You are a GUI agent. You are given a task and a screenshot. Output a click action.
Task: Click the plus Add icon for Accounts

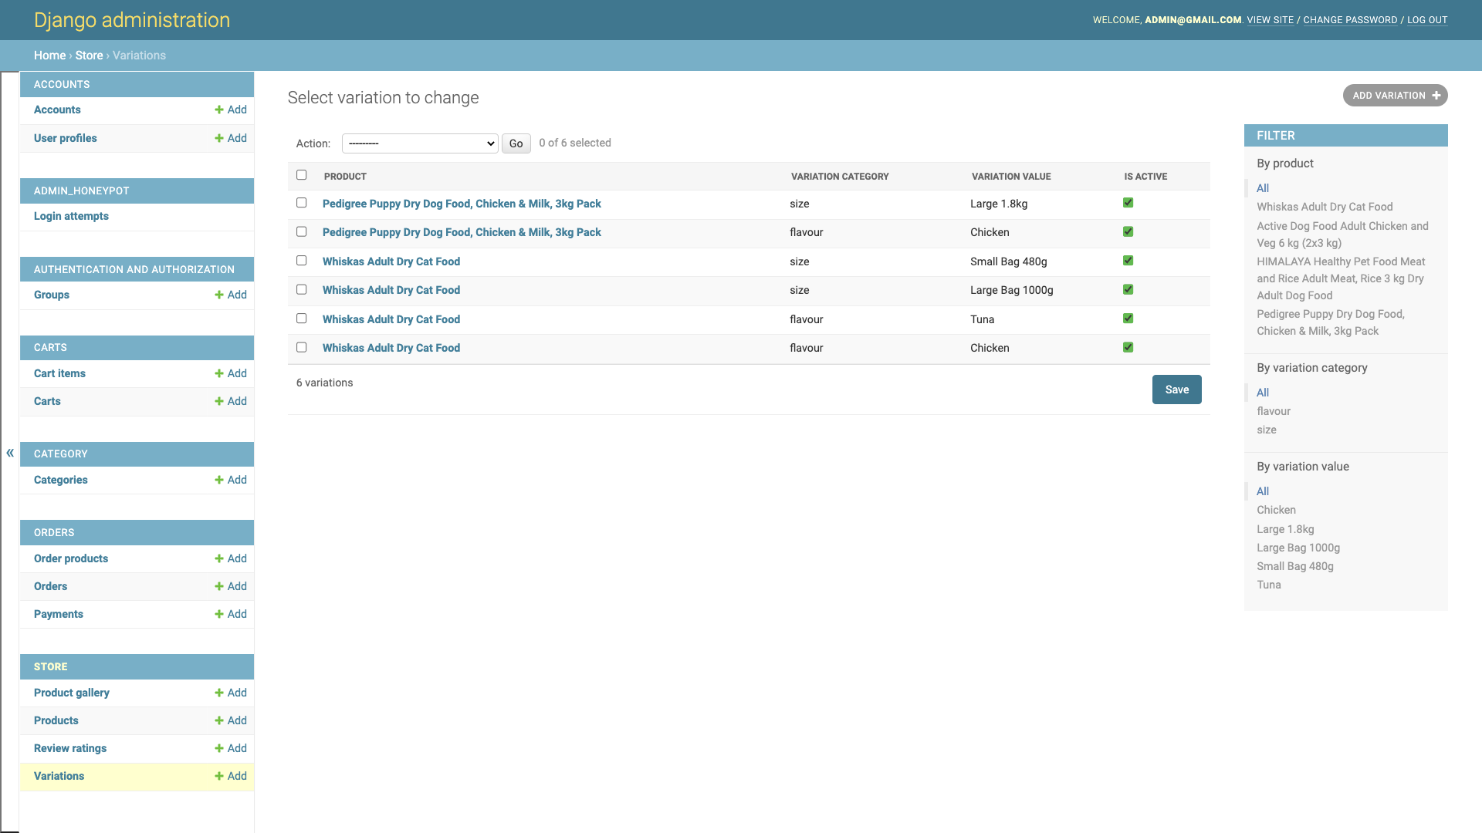(231, 110)
